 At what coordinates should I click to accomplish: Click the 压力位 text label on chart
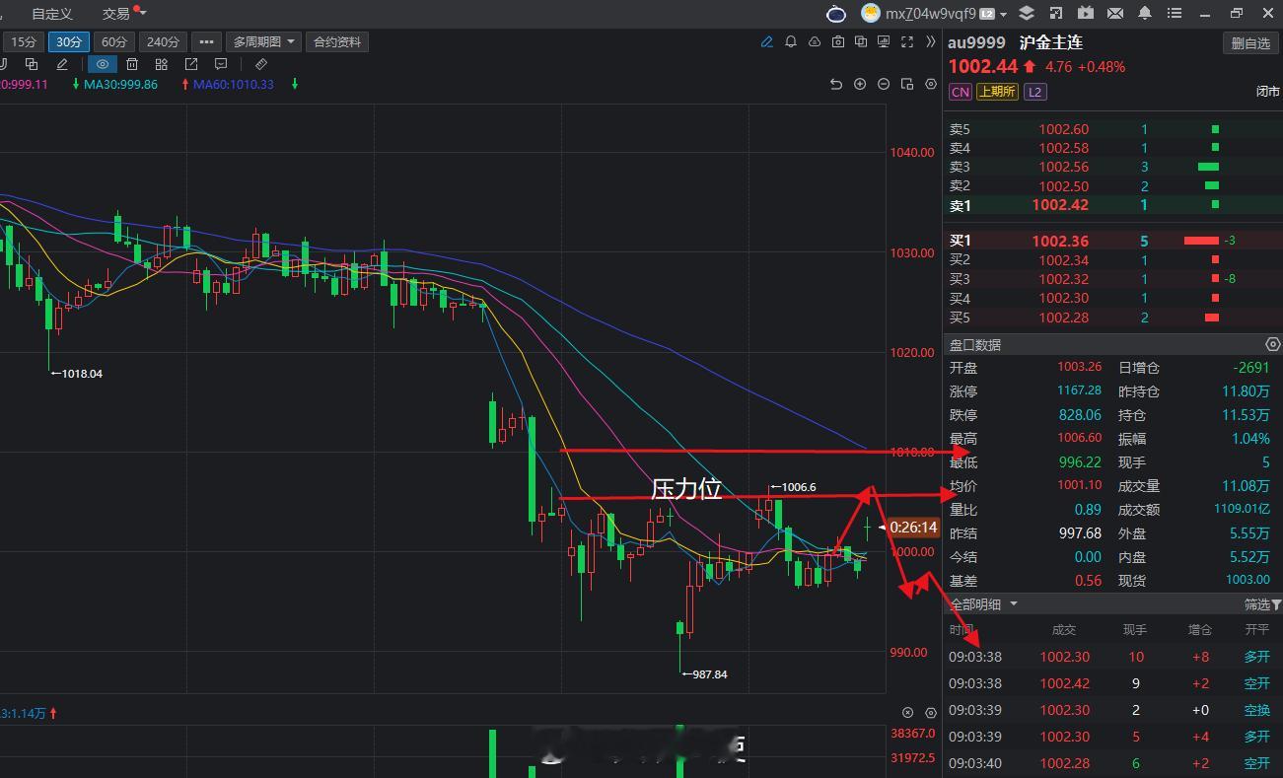point(686,488)
